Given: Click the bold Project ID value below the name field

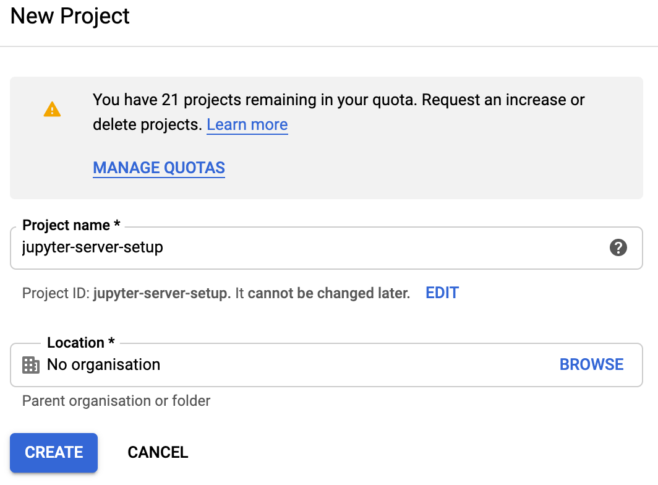Looking at the screenshot, I should coord(161,293).
